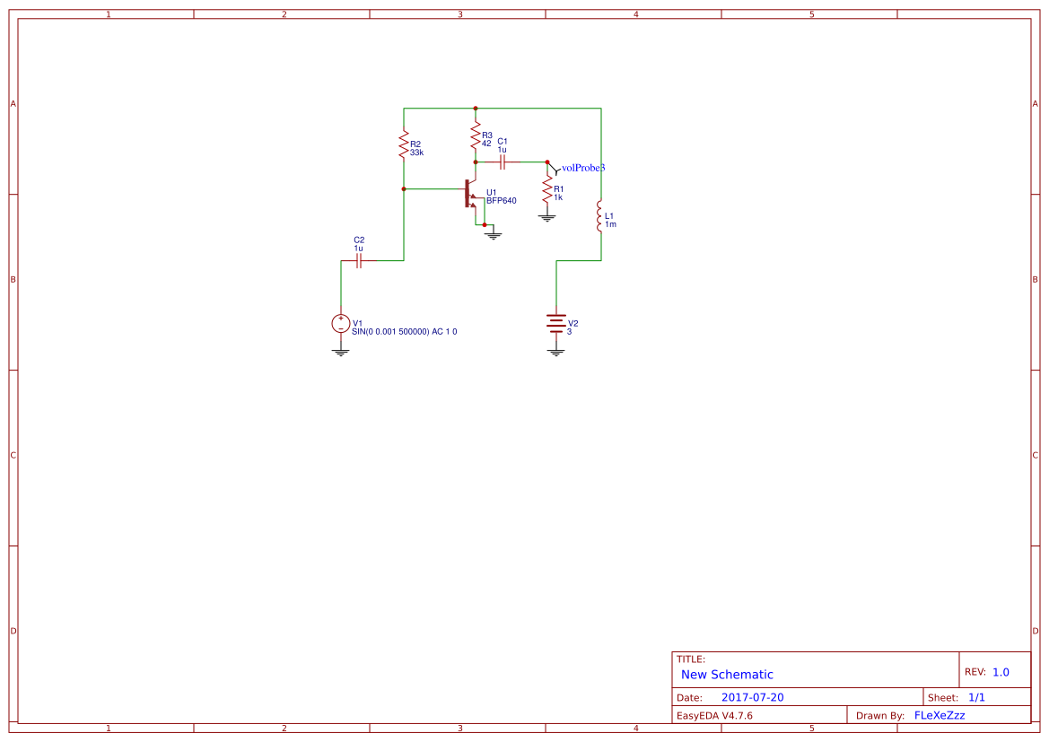Select sine voltage source V1

click(x=340, y=324)
